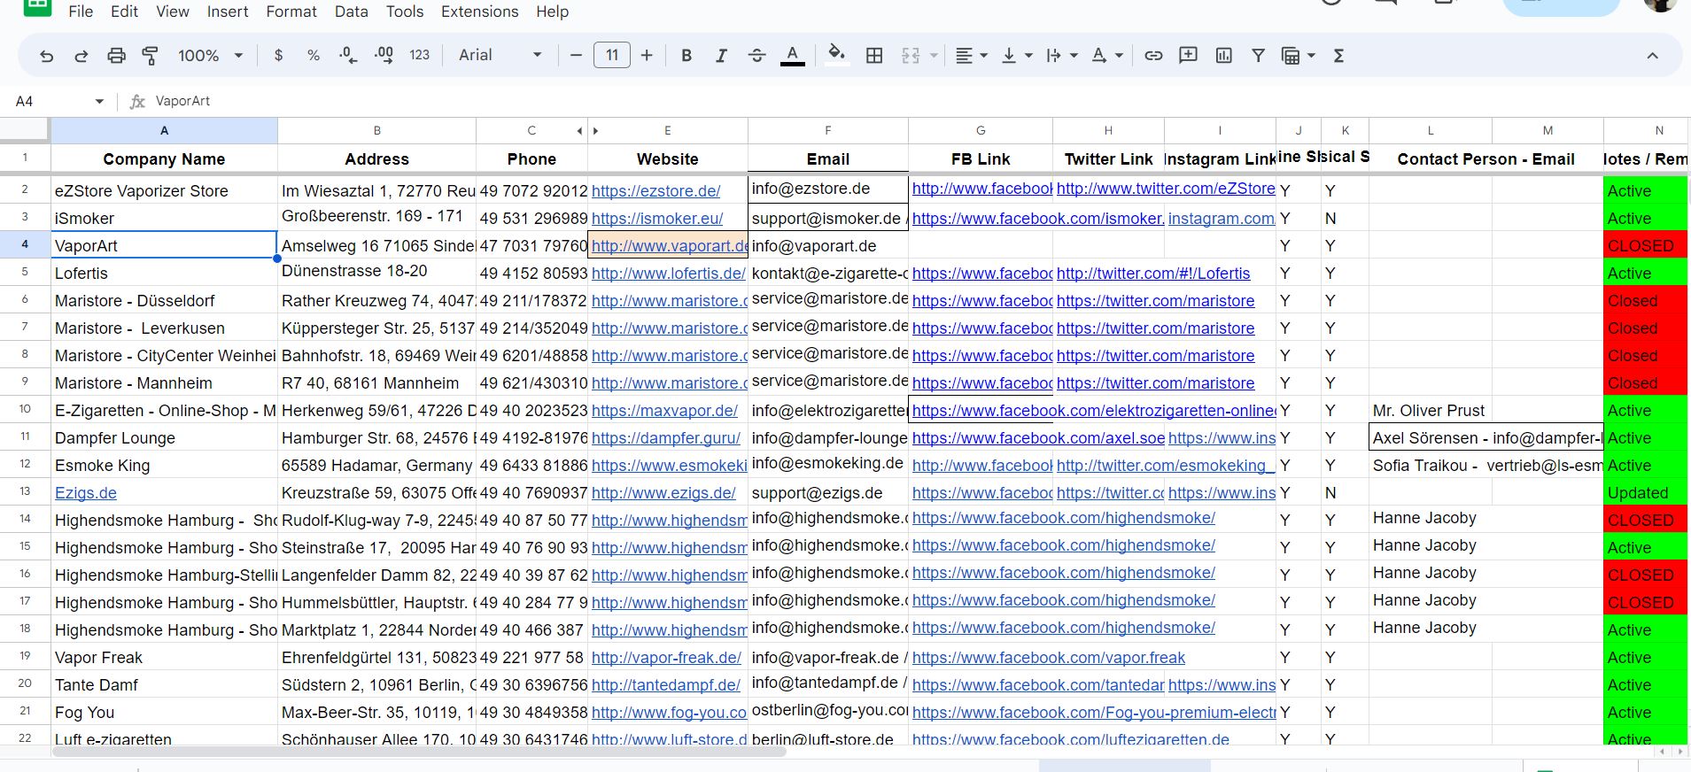Open the https://ezstore.de/ link

pos(655,191)
